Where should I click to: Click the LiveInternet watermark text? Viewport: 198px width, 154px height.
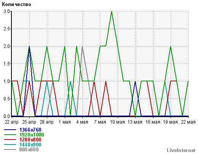click(x=181, y=151)
